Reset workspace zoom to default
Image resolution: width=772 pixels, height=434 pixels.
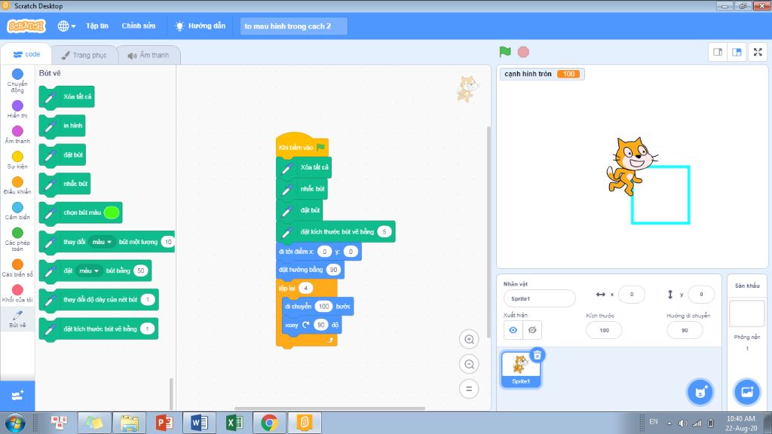pyautogui.click(x=469, y=390)
